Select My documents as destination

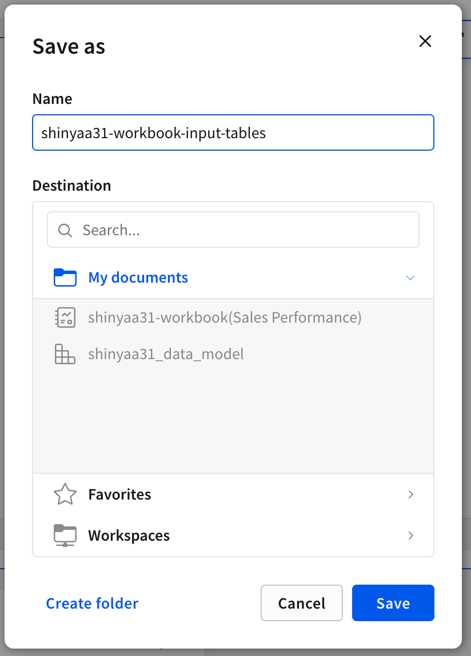pyautogui.click(x=233, y=278)
